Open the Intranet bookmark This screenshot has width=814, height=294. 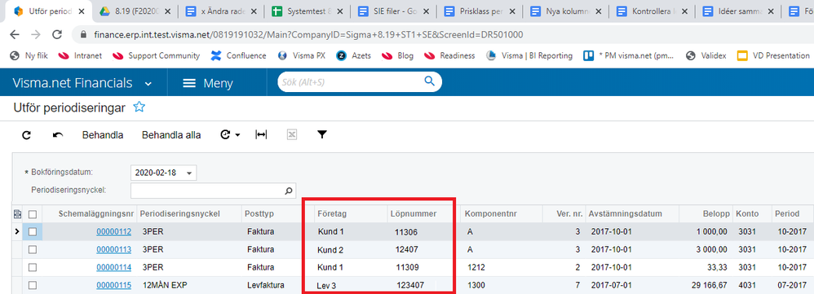tap(80, 55)
